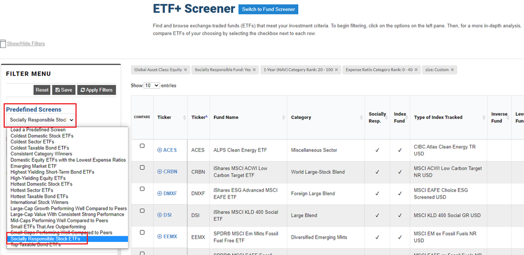The width and height of the screenshot is (524, 255).
Task: Choose Hottest Sector ETFs option
Action: [x=67, y=190]
